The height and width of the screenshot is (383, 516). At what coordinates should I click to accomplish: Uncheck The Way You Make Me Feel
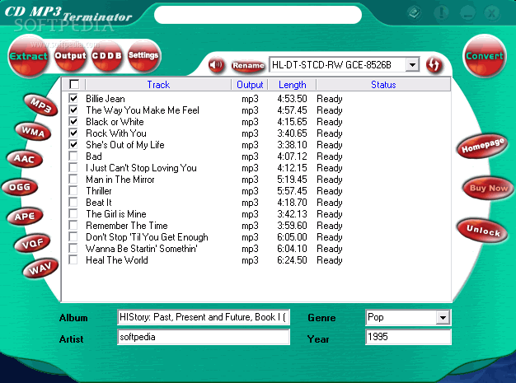click(x=73, y=110)
